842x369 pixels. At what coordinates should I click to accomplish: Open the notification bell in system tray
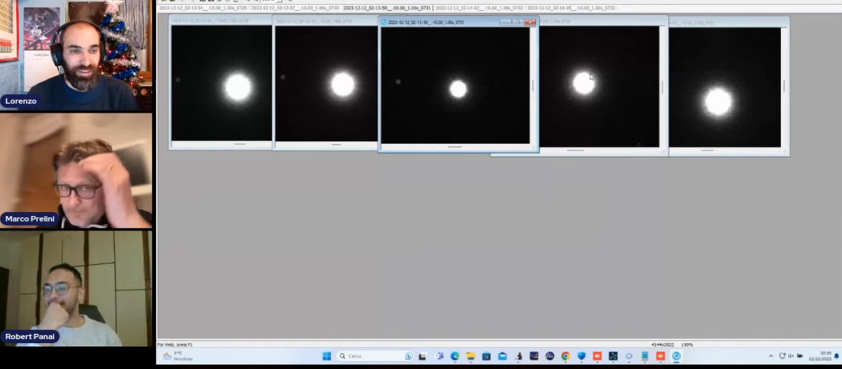[836, 356]
